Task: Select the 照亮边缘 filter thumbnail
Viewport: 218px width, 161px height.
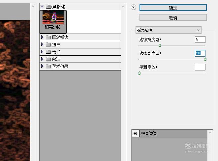Action: pos(53,21)
